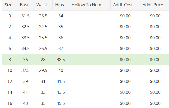This screenshot has height=108, width=169.
Task: Click the Bust column header
Action: (24, 5)
